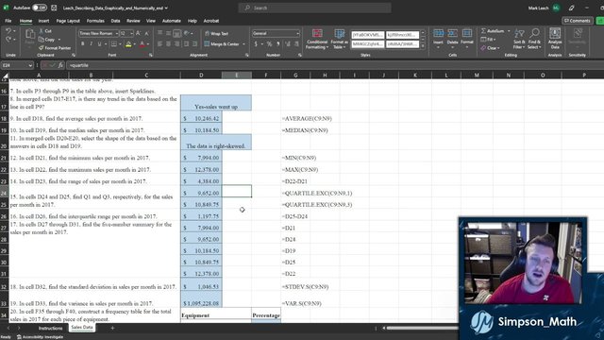The image size is (604, 340).
Task: Open the fill color dropdown arrow
Action: coord(134,44)
